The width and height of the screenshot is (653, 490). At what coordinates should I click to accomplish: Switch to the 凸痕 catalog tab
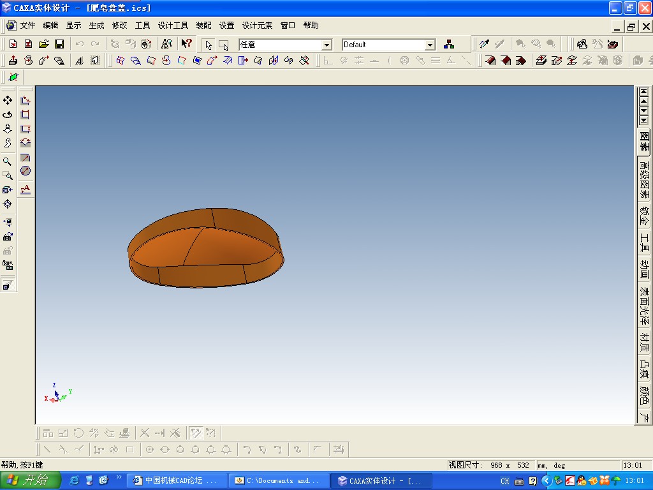[644, 369]
